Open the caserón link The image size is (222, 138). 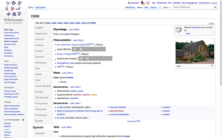pyautogui.click(x=78, y=95)
